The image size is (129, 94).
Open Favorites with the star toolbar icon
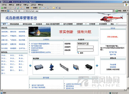(x=31, y=8)
